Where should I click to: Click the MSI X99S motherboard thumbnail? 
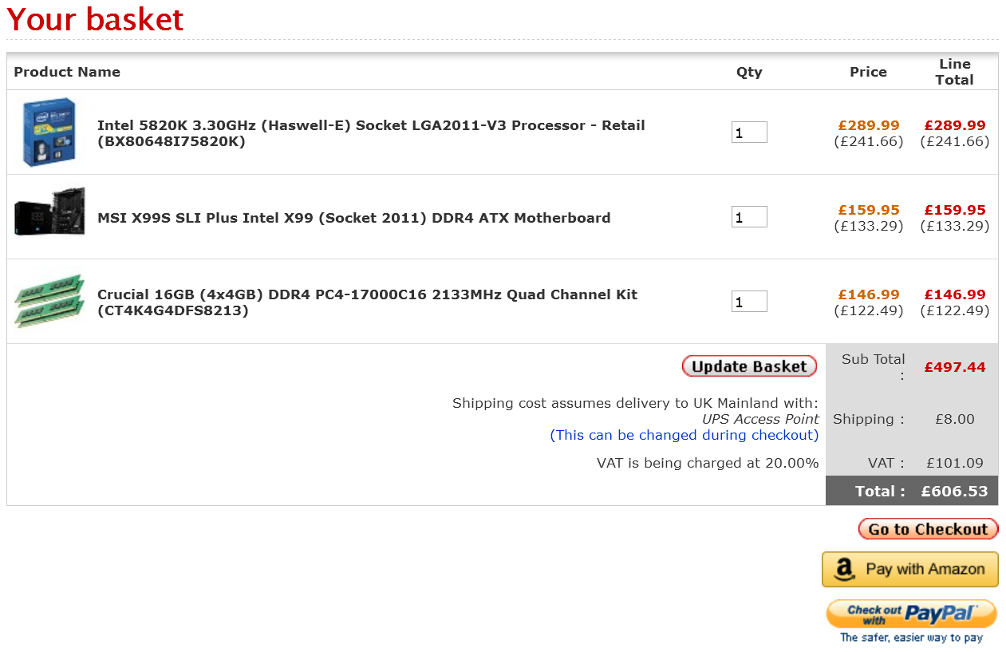click(x=49, y=213)
